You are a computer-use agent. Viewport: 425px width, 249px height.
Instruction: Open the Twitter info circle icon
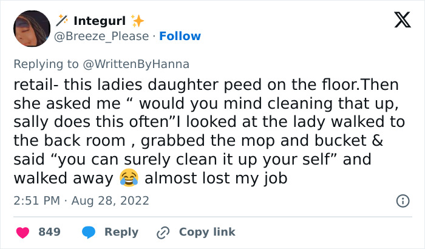click(x=402, y=200)
